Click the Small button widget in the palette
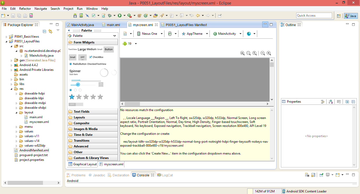The image size is (360, 194). [x=73, y=57]
